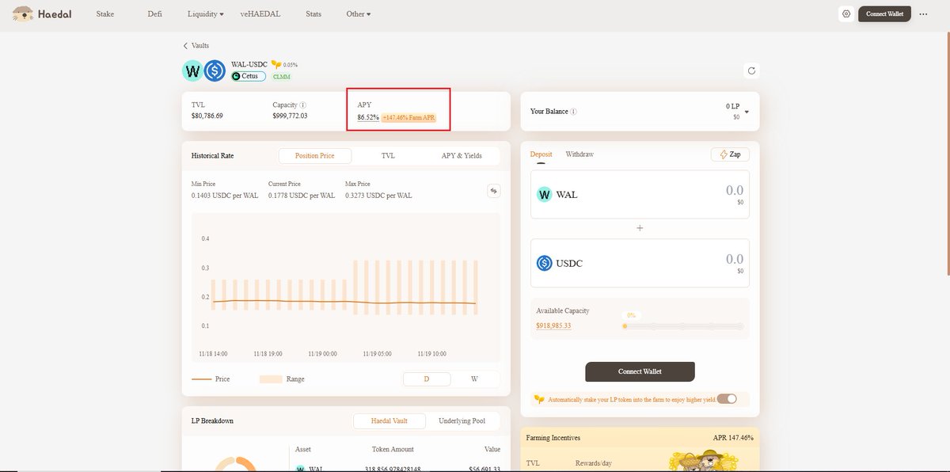Switch to the Deposit tab
The width and height of the screenshot is (950, 472).
[x=541, y=154]
